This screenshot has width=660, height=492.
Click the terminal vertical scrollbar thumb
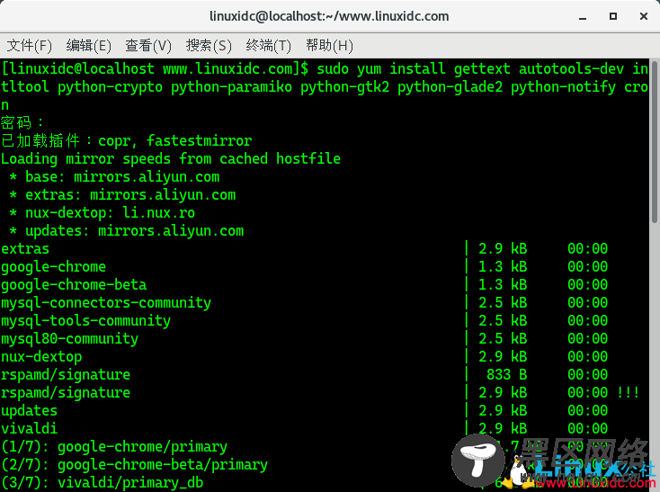click(x=655, y=142)
